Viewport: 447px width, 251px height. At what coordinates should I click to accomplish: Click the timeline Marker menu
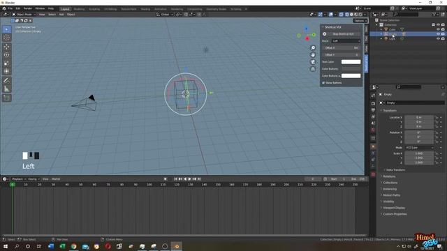(56, 179)
